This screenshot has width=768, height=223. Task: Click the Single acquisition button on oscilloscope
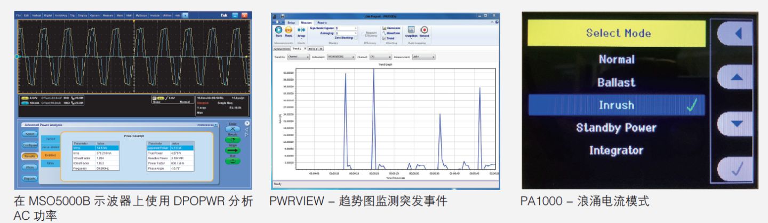pyautogui.click(x=233, y=150)
